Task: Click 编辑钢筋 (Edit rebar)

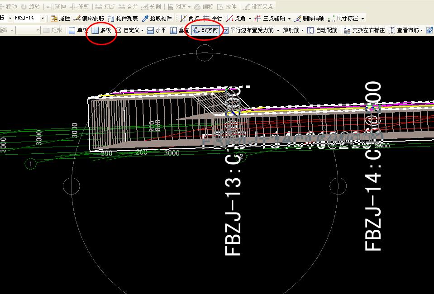Action: [89, 18]
